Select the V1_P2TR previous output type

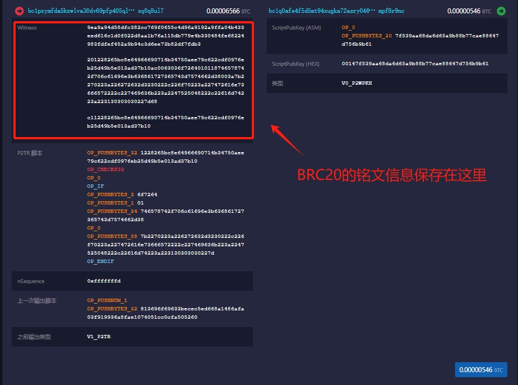[99, 337]
